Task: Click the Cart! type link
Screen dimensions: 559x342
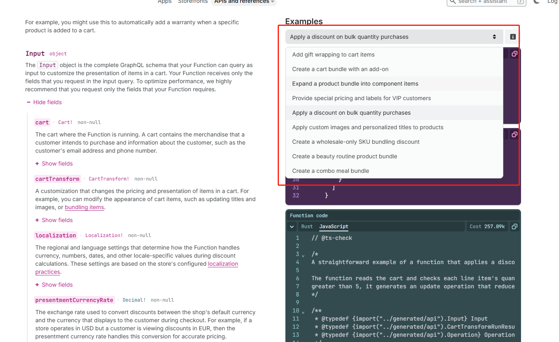Action: click(x=65, y=122)
